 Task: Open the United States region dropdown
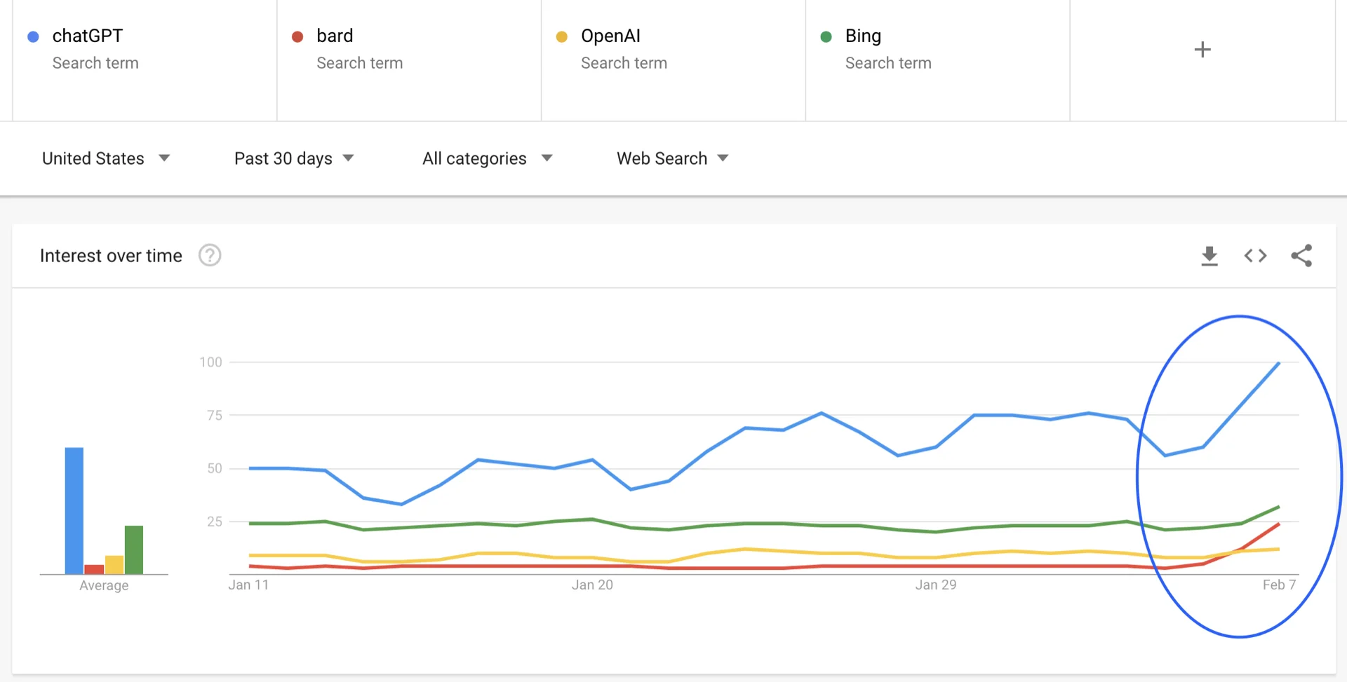105,158
